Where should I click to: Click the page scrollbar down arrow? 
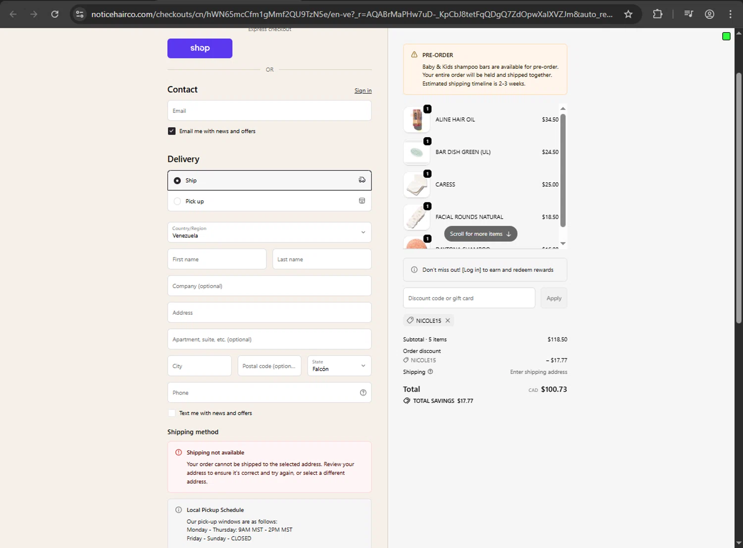tap(739, 543)
